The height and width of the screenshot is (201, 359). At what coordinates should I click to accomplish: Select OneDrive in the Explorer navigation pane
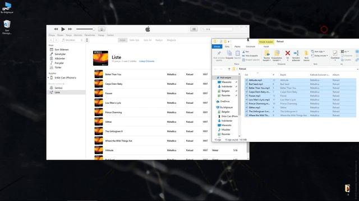click(224, 102)
